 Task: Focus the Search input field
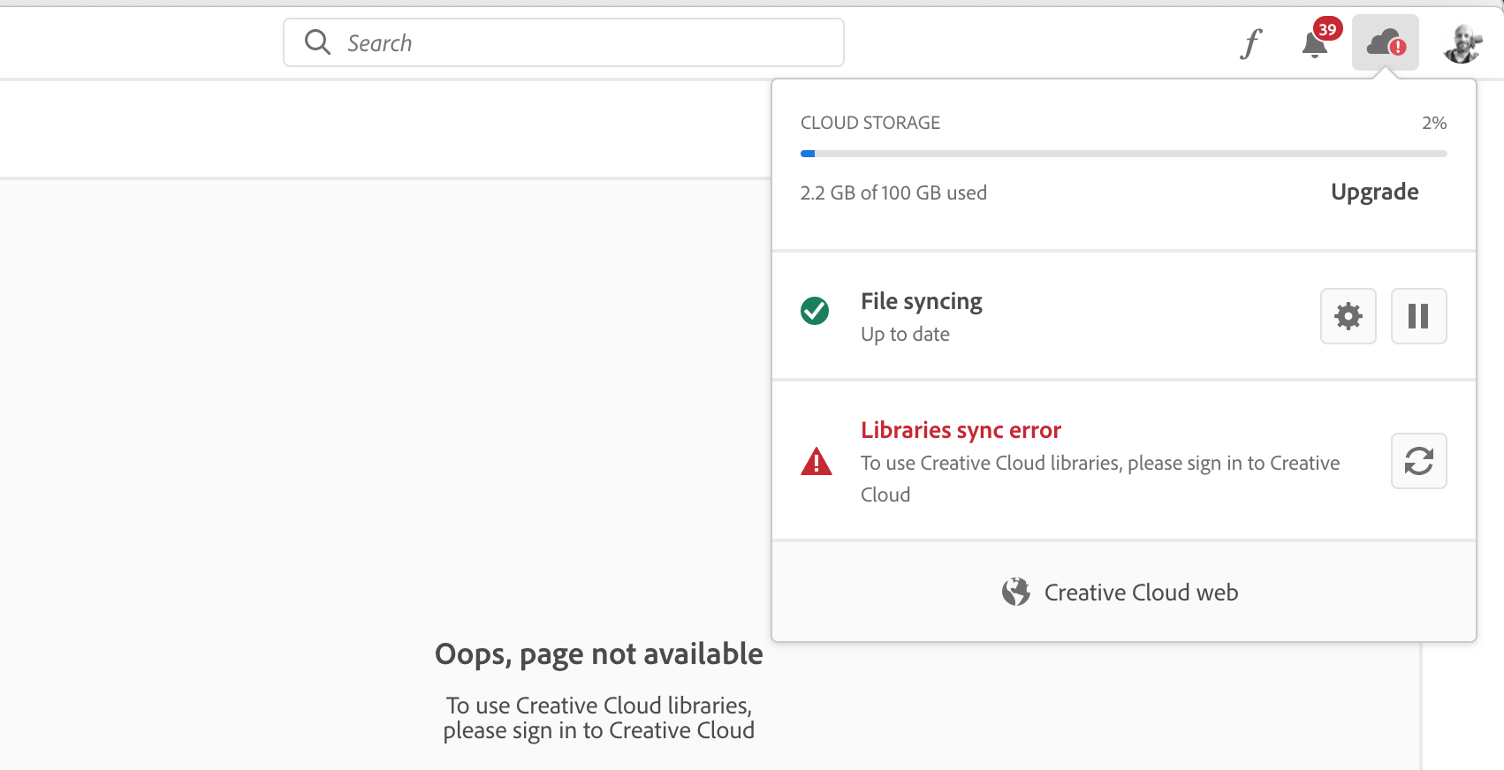(583, 42)
